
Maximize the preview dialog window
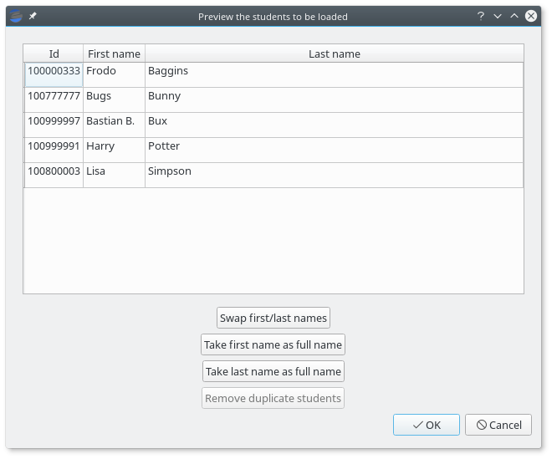pos(514,16)
